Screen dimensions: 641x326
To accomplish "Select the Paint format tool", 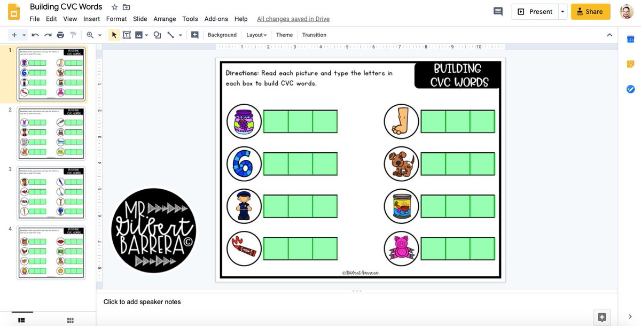I will [x=73, y=35].
